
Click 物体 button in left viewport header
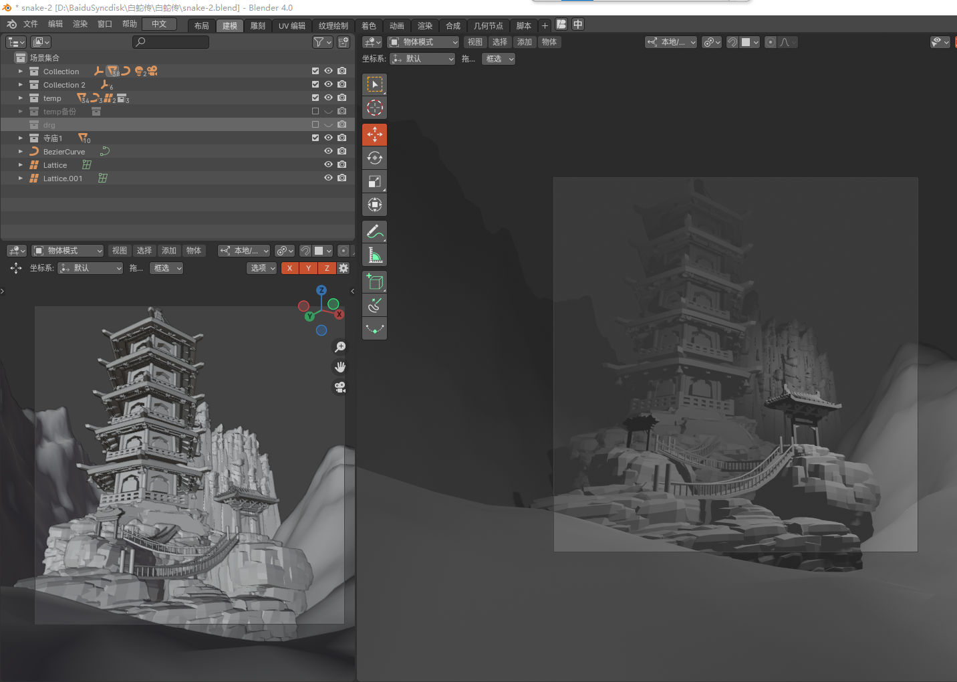point(194,251)
